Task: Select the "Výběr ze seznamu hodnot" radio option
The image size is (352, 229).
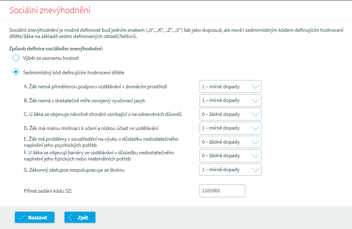Action: click(16, 58)
